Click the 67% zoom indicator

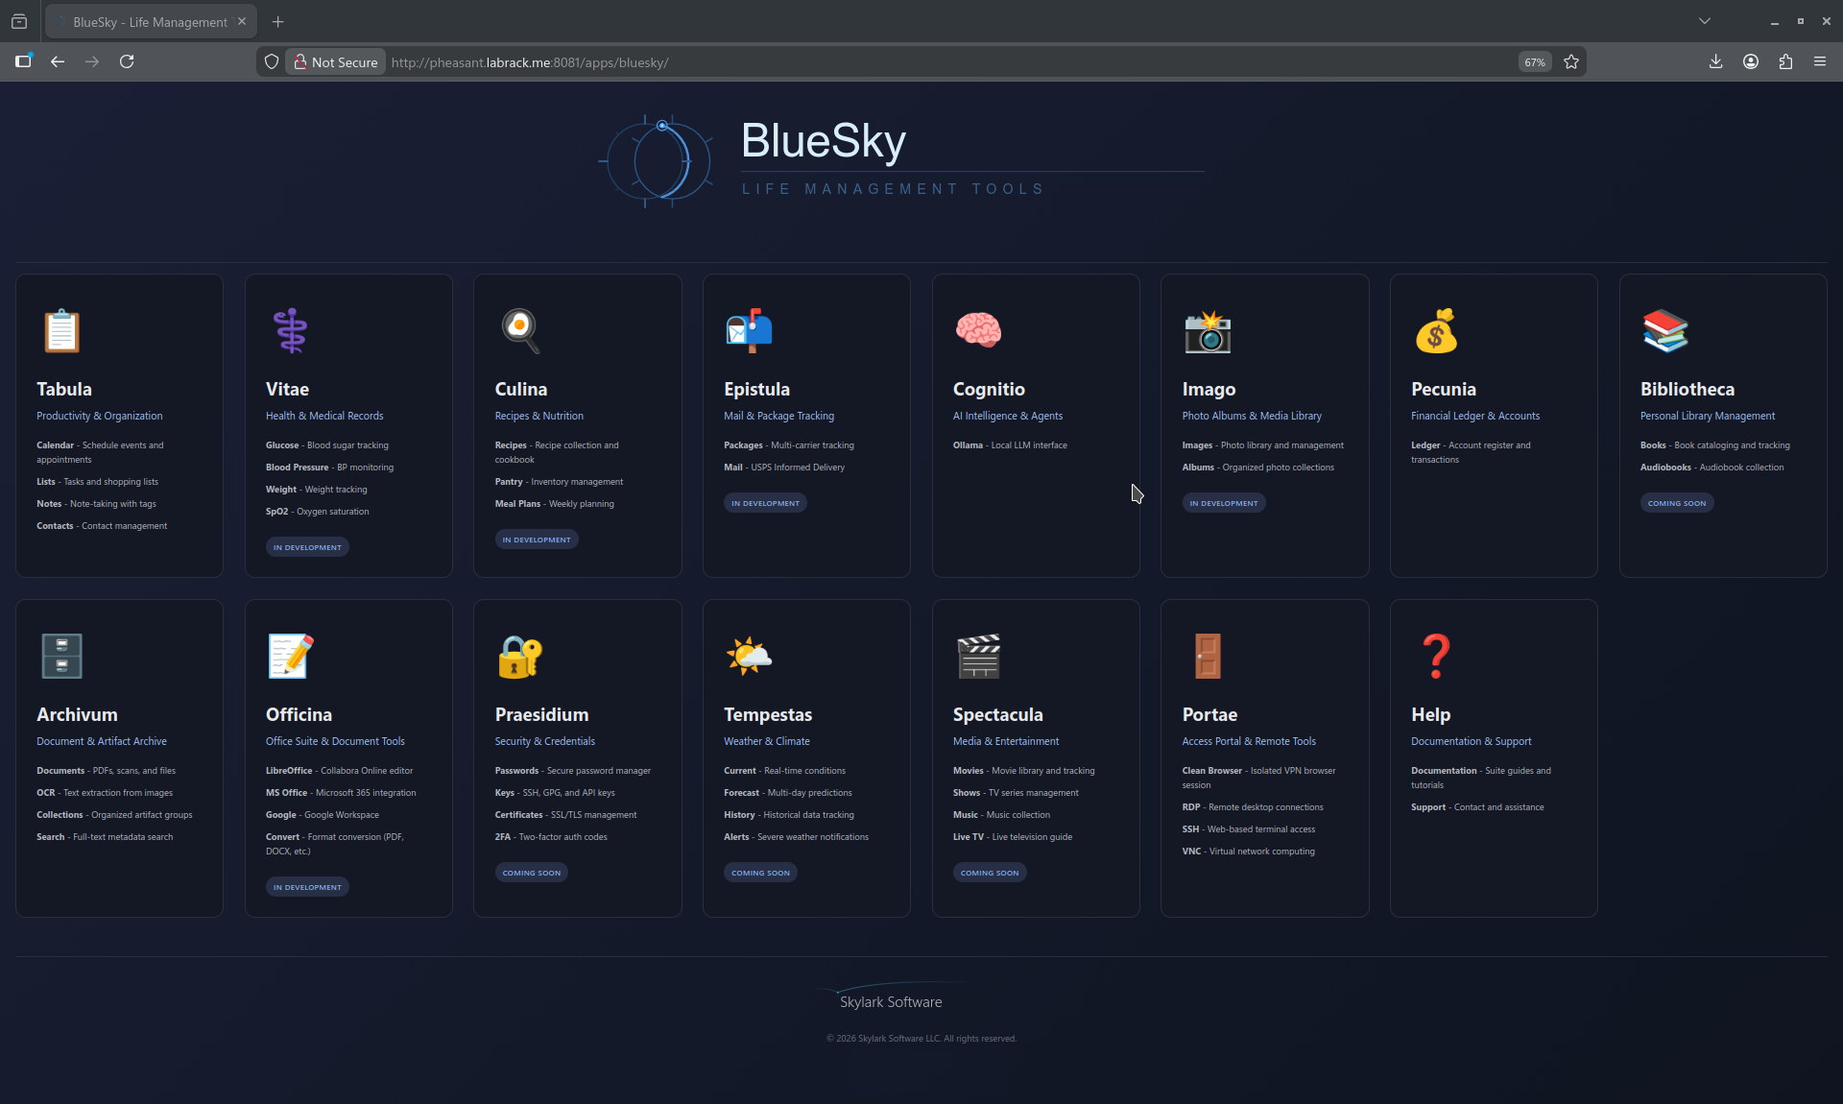(x=1534, y=61)
